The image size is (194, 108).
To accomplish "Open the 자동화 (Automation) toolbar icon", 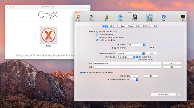I will (120, 18).
